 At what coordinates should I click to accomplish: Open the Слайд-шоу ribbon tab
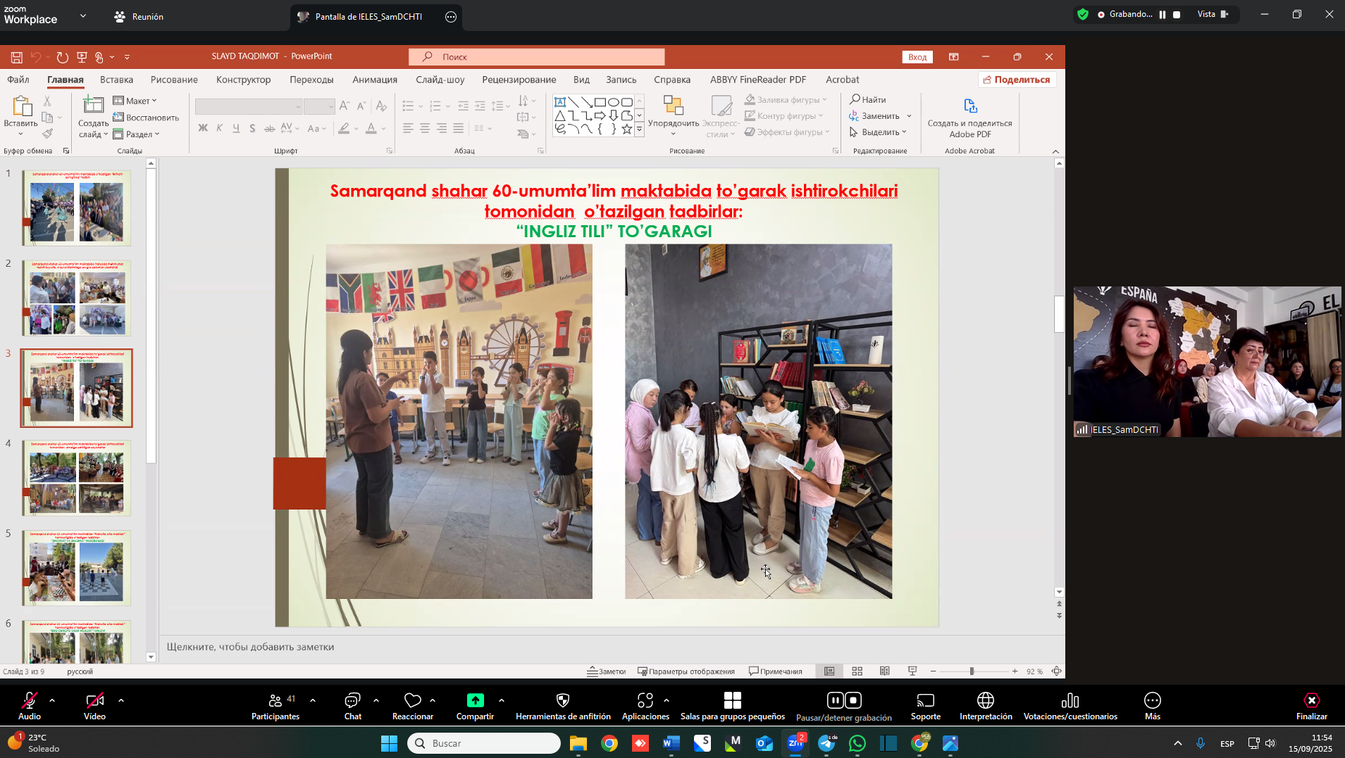(x=440, y=80)
